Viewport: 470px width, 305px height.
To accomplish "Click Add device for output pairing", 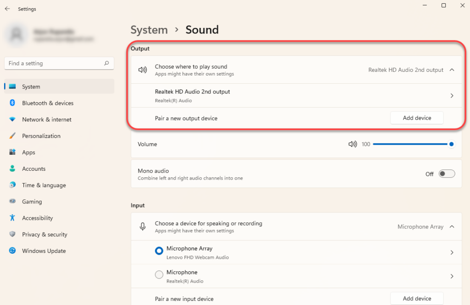I will [x=417, y=118].
